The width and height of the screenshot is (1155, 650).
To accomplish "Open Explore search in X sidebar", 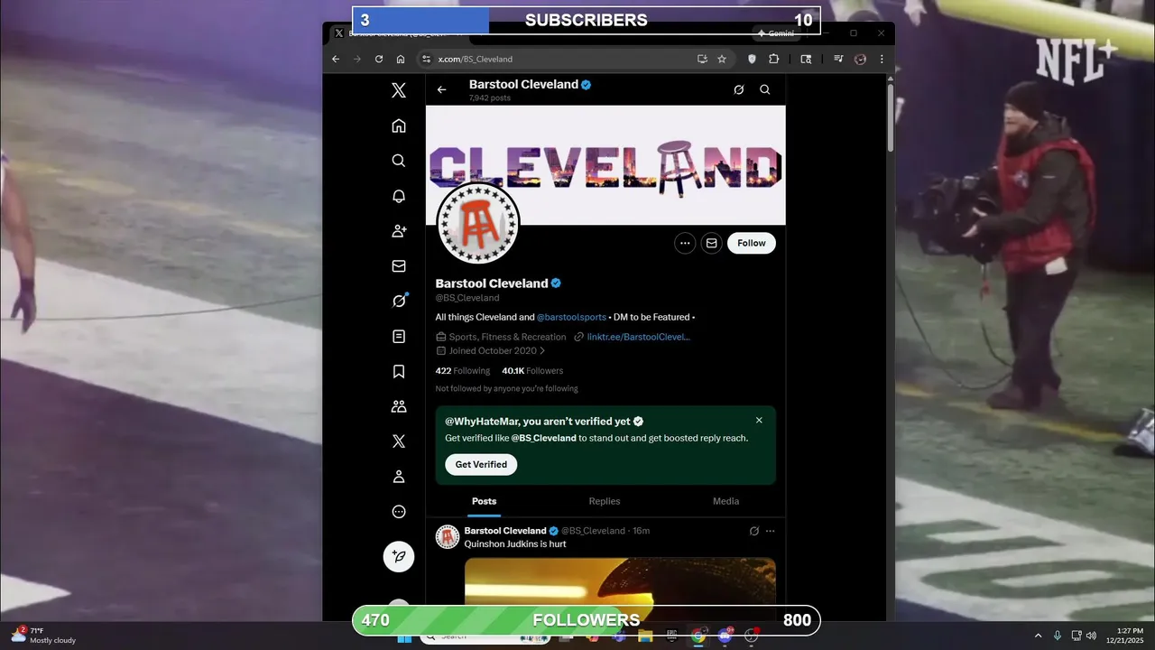I will 399,161.
